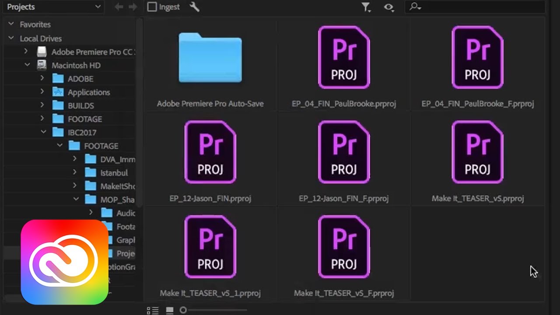The height and width of the screenshot is (315, 560).
Task: Collapse the Local Drives section
Action: click(11, 38)
